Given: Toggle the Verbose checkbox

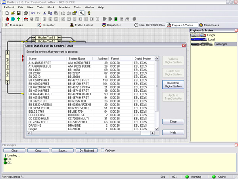Looking at the screenshot, I should [x=102, y=150].
